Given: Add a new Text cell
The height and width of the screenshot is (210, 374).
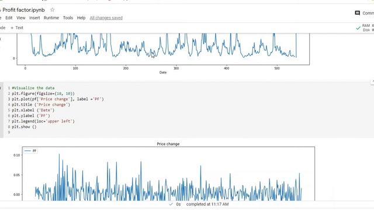Looking at the screenshot, I should [x=17, y=27].
